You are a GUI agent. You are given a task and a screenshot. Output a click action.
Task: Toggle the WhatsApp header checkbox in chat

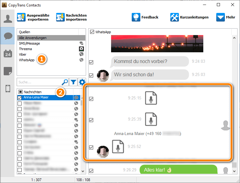pyautogui.click(x=92, y=32)
